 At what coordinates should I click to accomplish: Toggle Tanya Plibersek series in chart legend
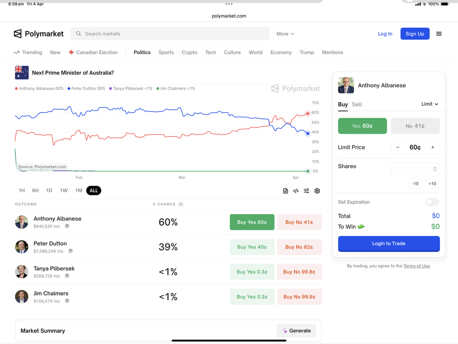click(x=131, y=89)
